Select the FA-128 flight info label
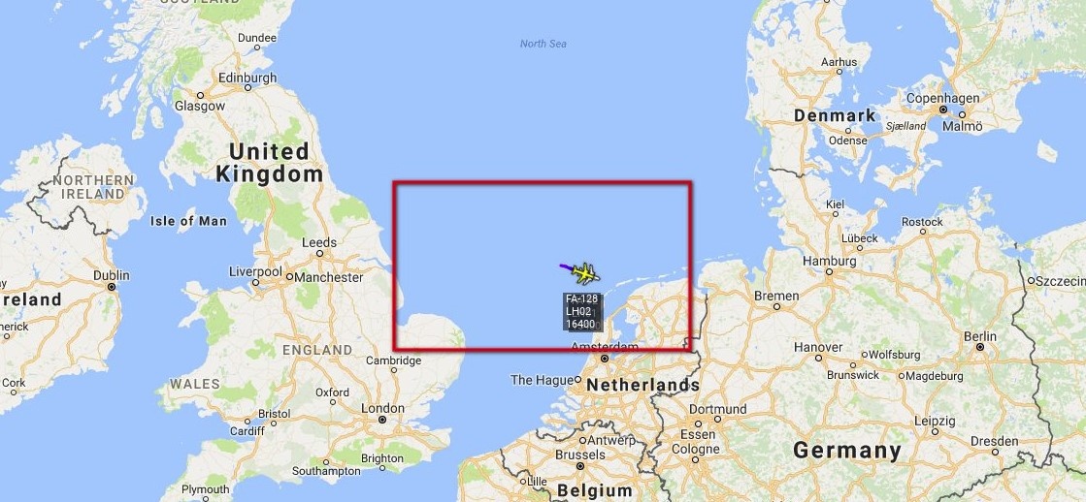Image resolution: width=1086 pixels, height=502 pixels. tap(580, 311)
